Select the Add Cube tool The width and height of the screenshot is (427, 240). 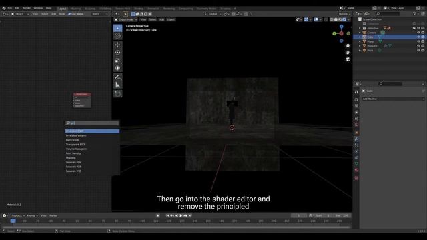[117, 94]
